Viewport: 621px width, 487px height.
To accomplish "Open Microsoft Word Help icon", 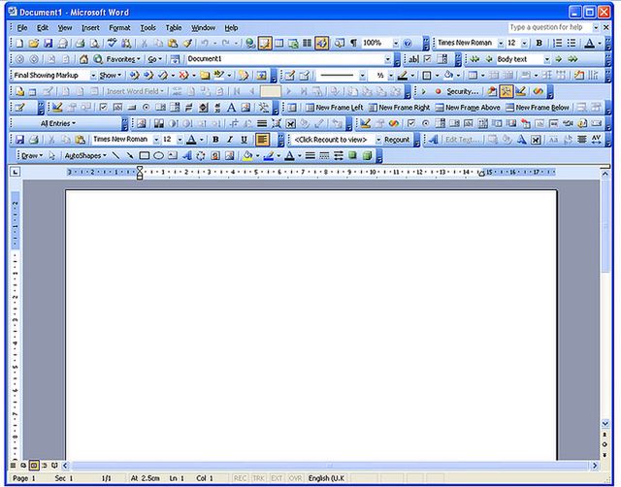I will pyautogui.click(x=408, y=43).
